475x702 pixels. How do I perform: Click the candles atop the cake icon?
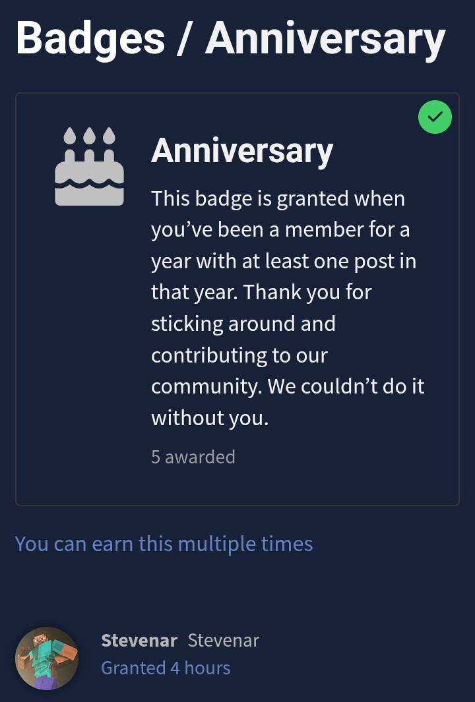[89, 136]
